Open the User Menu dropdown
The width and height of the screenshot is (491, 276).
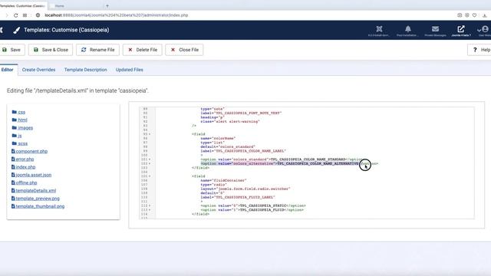pos(484,31)
